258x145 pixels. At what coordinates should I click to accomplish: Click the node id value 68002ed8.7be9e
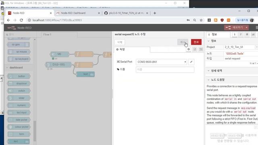pyautogui.click(x=235, y=54)
